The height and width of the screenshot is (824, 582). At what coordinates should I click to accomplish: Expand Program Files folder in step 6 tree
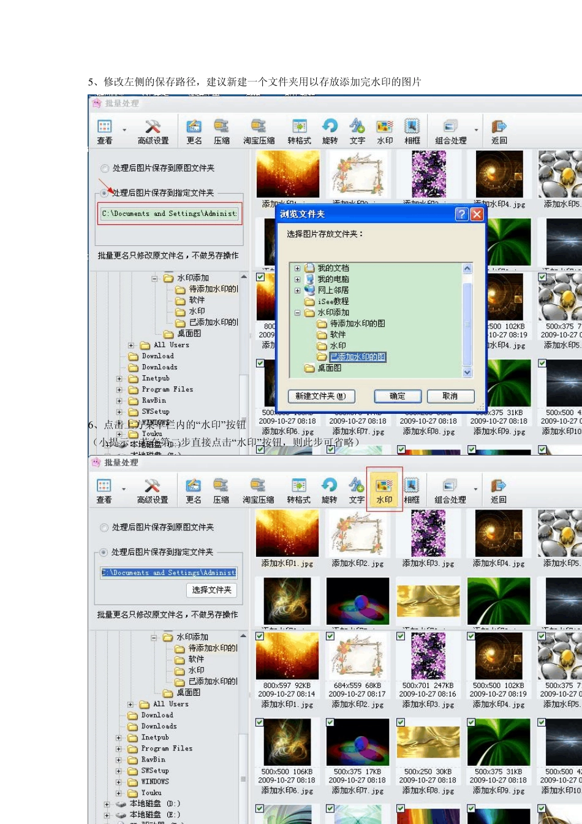tap(119, 749)
